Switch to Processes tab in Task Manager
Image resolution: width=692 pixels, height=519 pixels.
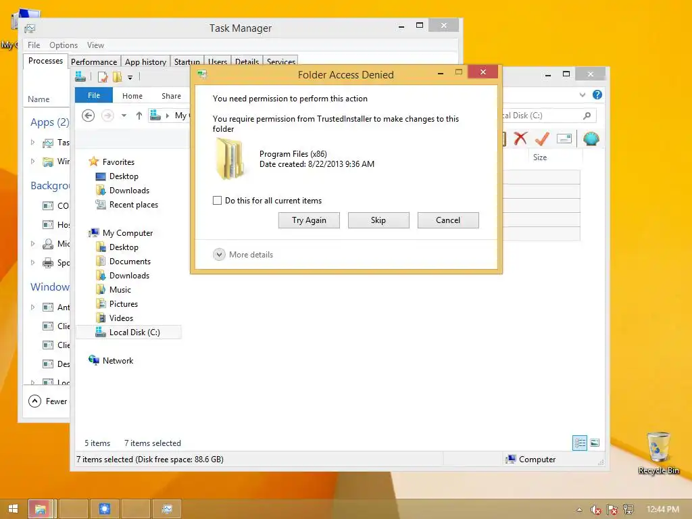[45, 61]
